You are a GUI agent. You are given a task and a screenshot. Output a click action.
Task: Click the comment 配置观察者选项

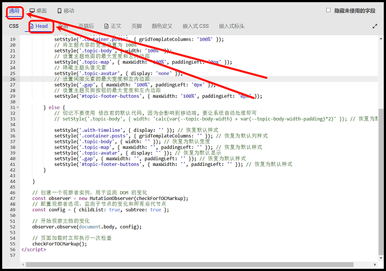(99, 204)
